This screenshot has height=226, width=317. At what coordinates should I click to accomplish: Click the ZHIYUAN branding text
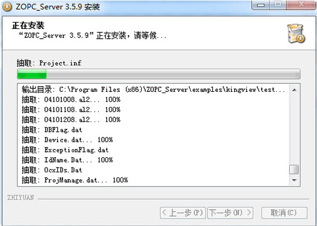21,198
